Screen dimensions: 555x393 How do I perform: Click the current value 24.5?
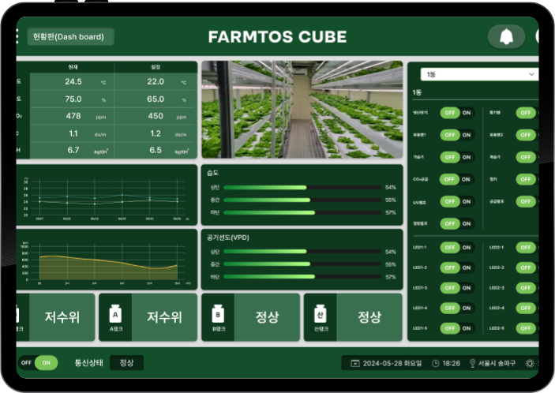click(73, 82)
